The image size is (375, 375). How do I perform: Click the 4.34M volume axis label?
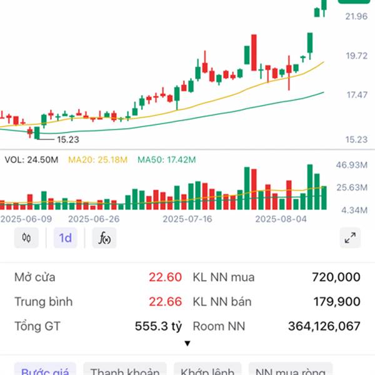point(354,210)
